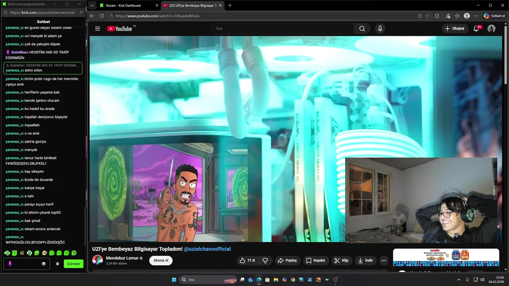This screenshot has width=509, height=286.
Task: Open @uzielchavoofficial link in video title
Action: point(207,249)
